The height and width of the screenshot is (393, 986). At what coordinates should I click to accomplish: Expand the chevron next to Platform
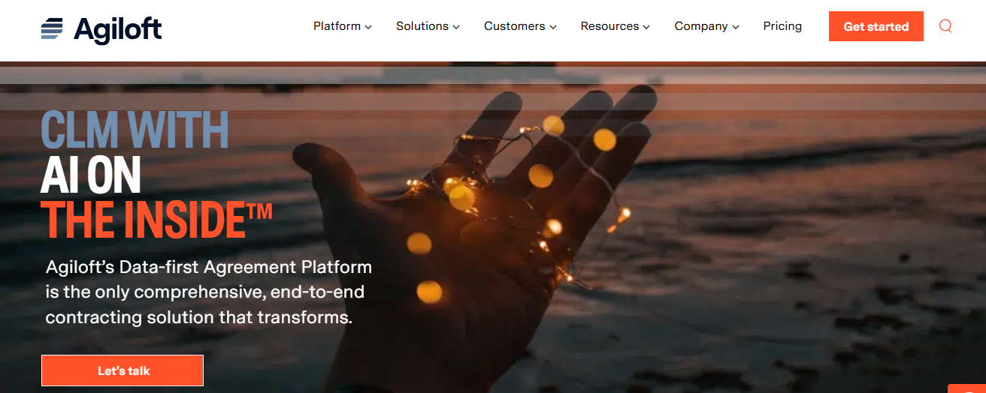coord(368,27)
